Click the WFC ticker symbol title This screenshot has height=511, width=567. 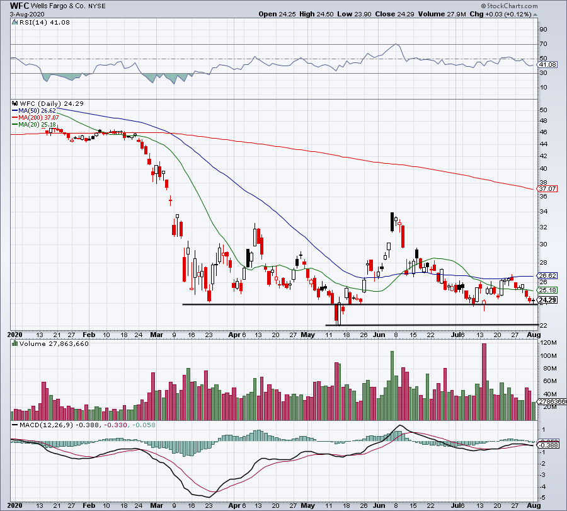point(20,6)
